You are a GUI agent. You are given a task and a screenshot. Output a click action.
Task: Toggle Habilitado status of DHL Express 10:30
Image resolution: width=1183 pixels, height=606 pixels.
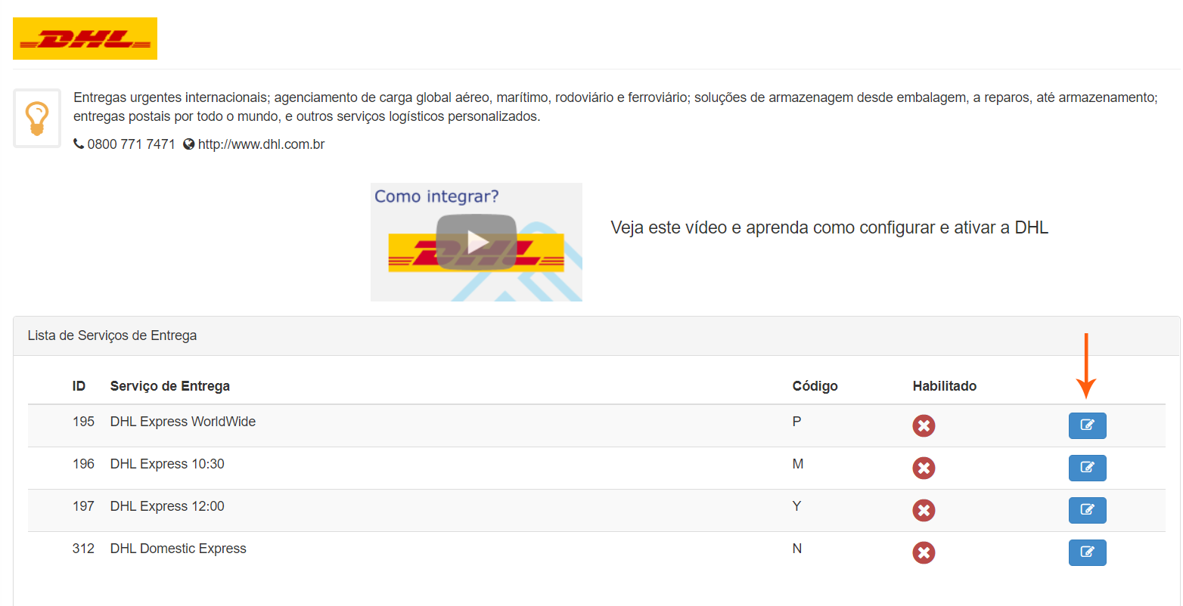coord(924,468)
